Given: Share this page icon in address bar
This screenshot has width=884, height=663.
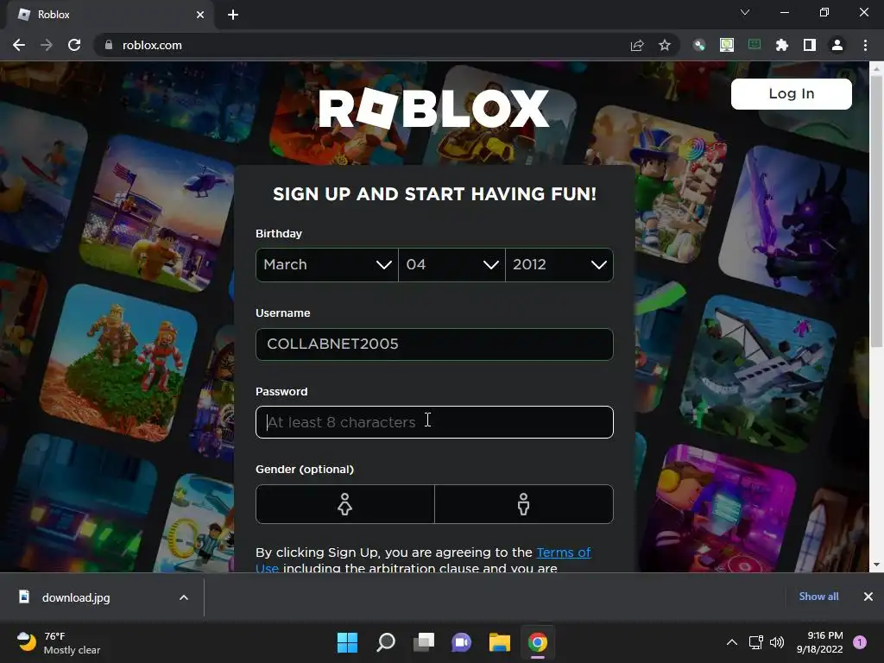Looking at the screenshot, I should pyautogui.click(x=637, y=45).
